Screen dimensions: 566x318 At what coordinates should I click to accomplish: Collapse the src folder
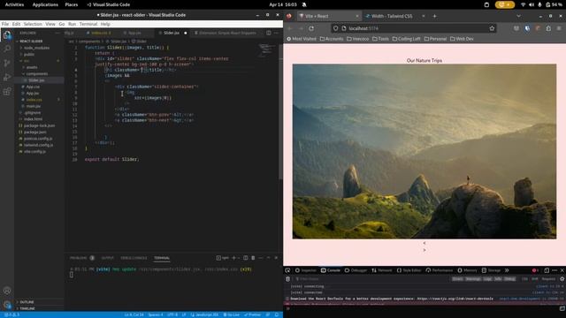point(27,61)
